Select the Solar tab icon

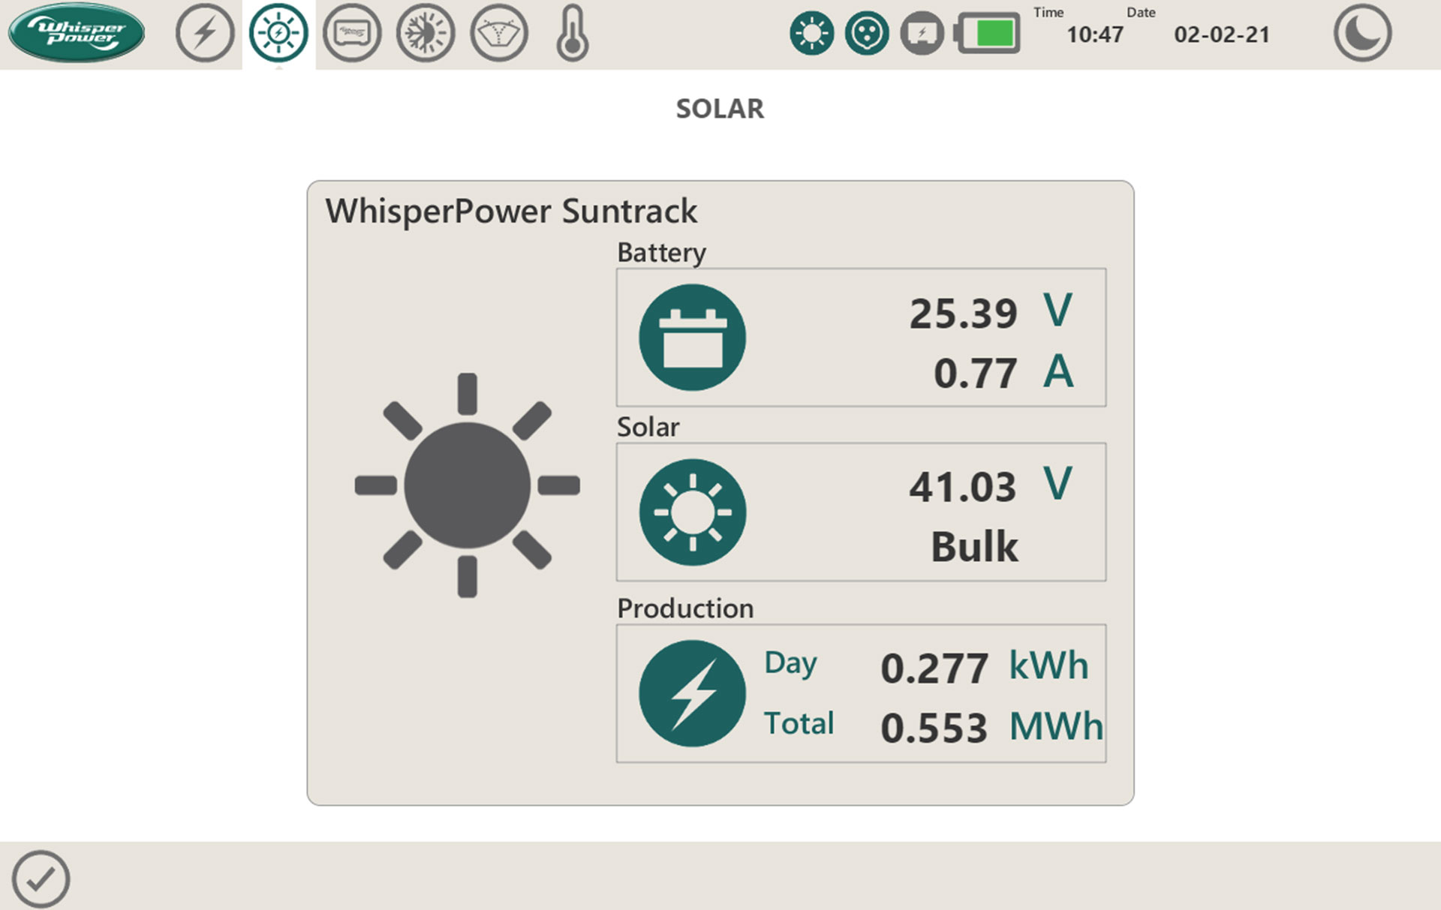coord(278,33)
